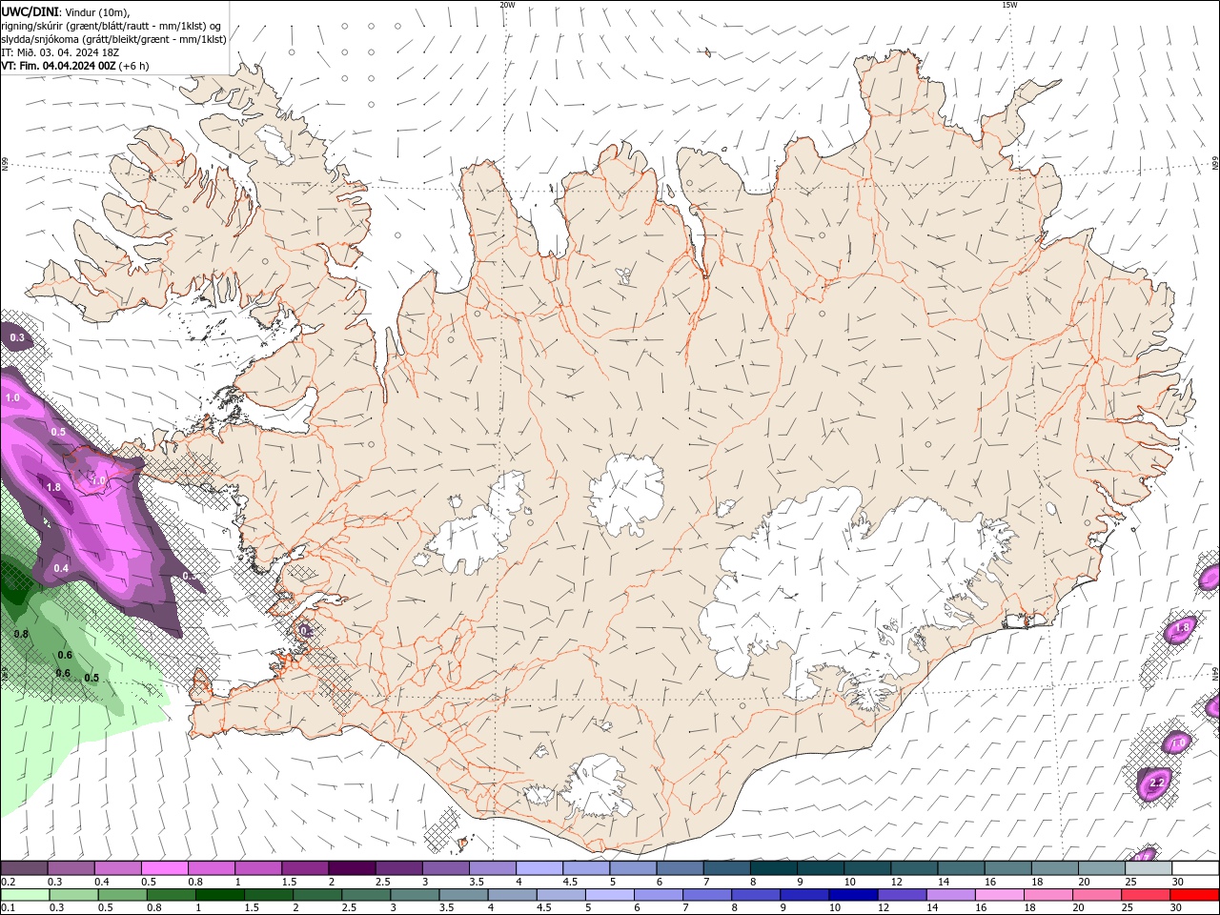Click the '0.8' rain value in green area
The height and width of the screenshot is (915, 1220).
21,634
